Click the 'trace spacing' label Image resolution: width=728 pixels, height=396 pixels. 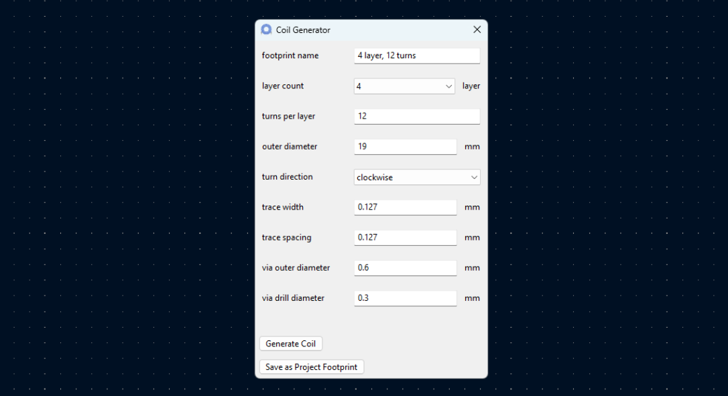tap(286, 237)
